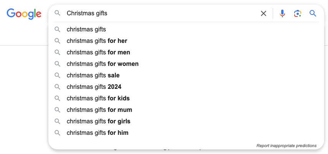Choose 'christmas gifts for mum' suggestion
The image size is (328, 154).
99,110
